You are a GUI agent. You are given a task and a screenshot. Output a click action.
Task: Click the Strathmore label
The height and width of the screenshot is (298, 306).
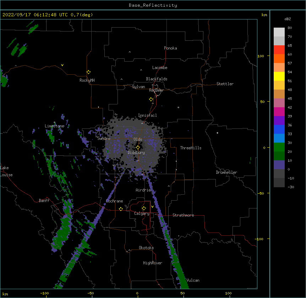pos(183,215)
